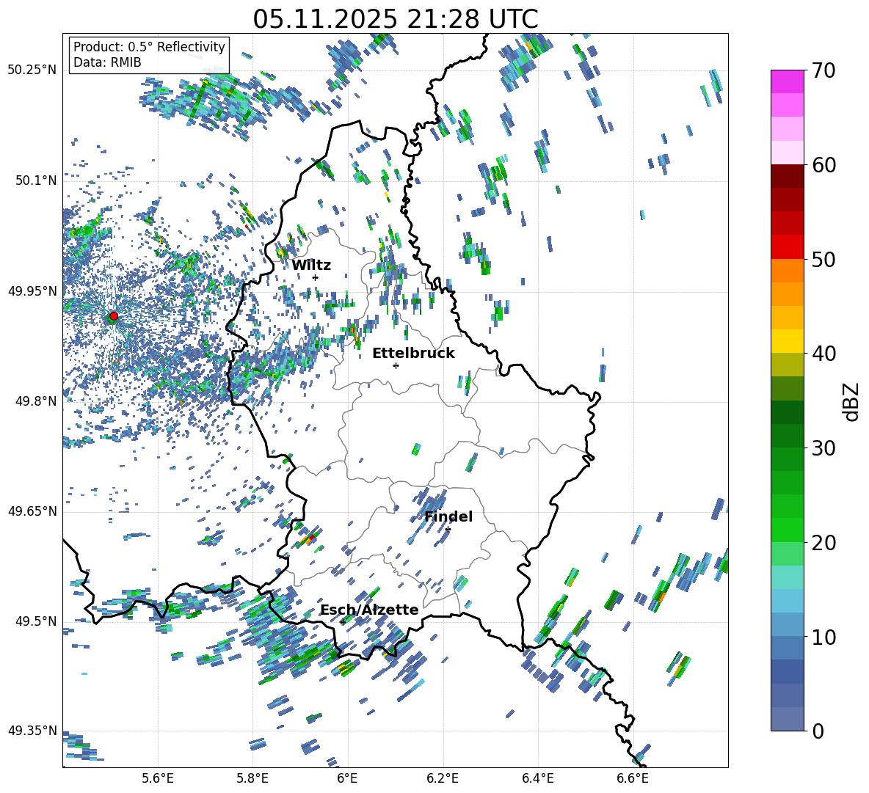Click the 5.6°E longitude label
This screenshot has height=793, width=869.
coord(158,778)
